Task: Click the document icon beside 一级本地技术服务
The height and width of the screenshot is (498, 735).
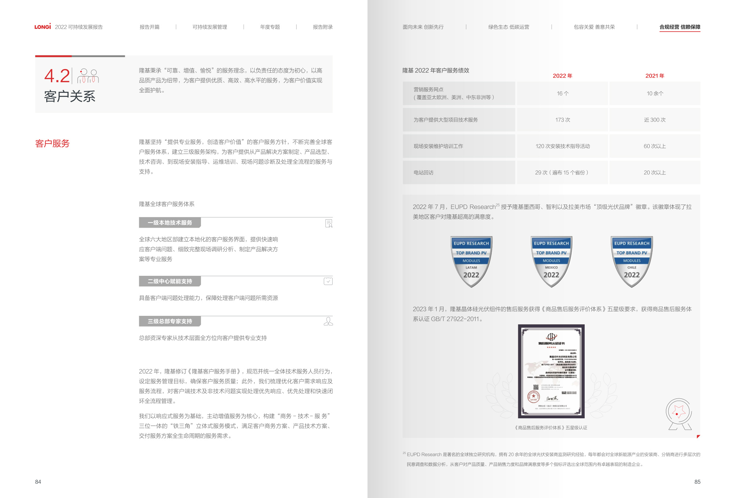Action: pyautogui.click(x=329, y=223)
